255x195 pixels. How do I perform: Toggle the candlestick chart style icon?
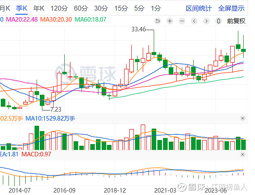[x=218, y=21]
